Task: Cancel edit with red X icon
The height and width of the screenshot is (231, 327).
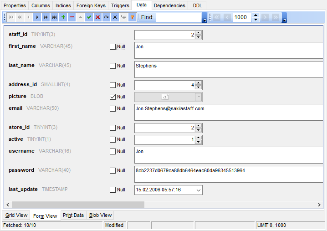Action: click(97, 17)
